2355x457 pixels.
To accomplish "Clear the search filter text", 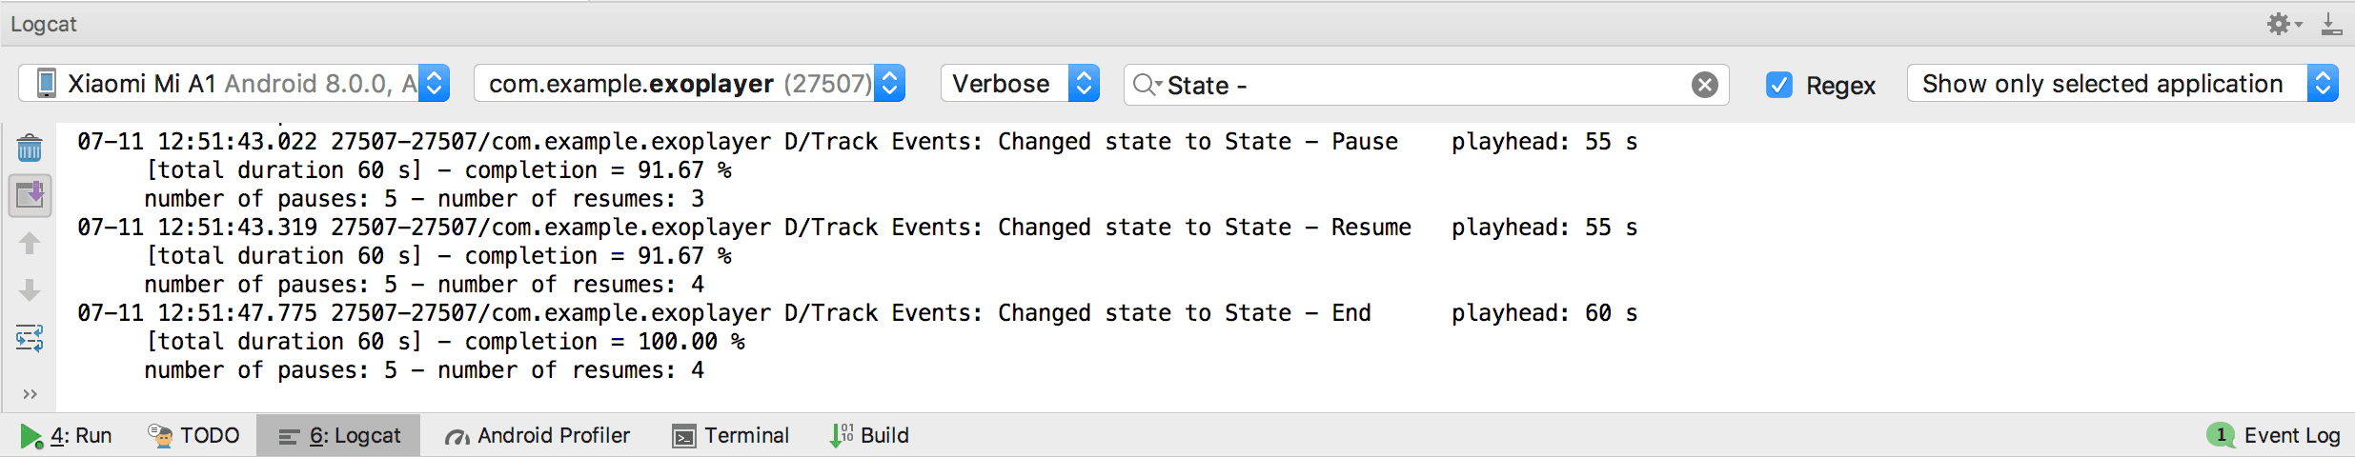I will pyautogui.click(x=1704, y=85).
